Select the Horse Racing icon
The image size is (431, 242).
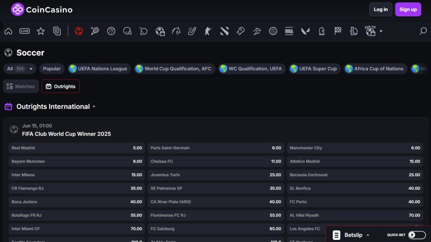tap(176, 31)
